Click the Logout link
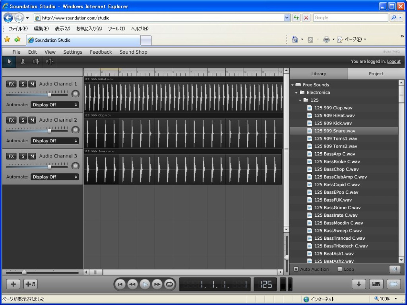407x305 pixels. [x=394, y=62]
